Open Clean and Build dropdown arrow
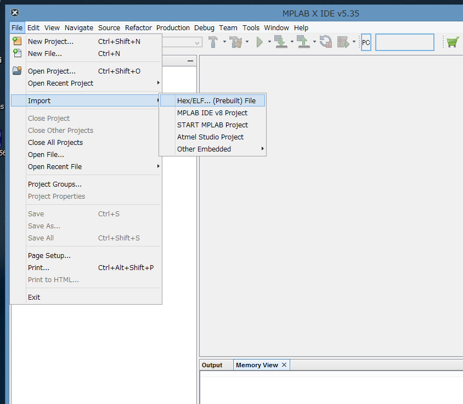 [247, 42]
